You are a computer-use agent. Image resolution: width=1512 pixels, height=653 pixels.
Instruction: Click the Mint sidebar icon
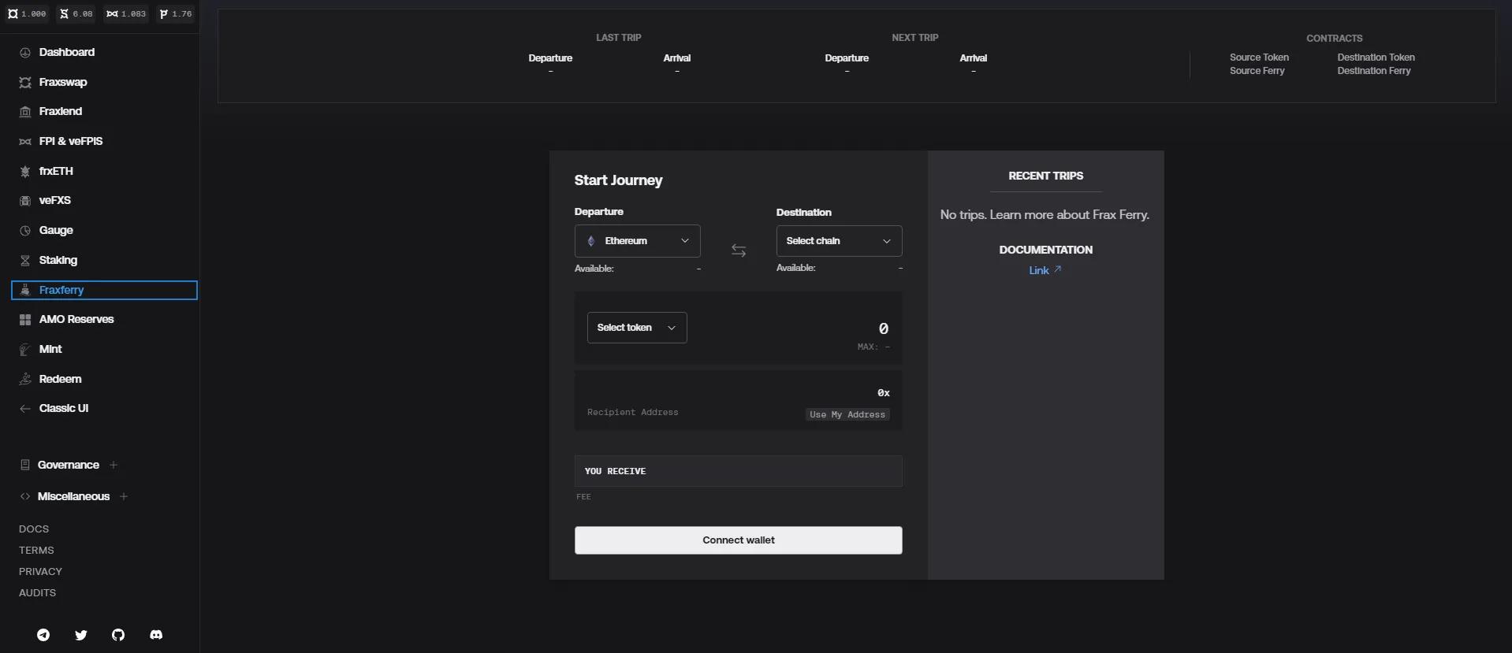tap(25, 350)
